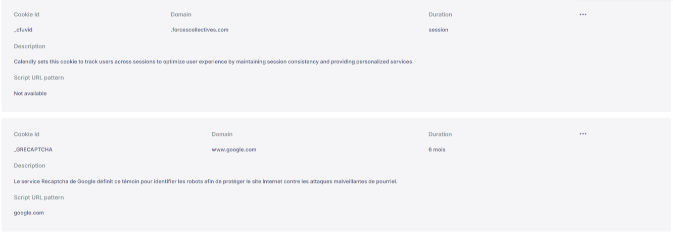Click 'Script URL pattern' label above Not available
Viewport: 673px width, 233px height.
click(x=39, y=78)
